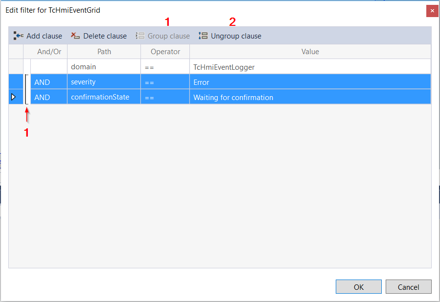
Task: Click the empty And/Or cell in domain row
Action: pos(49,67)
